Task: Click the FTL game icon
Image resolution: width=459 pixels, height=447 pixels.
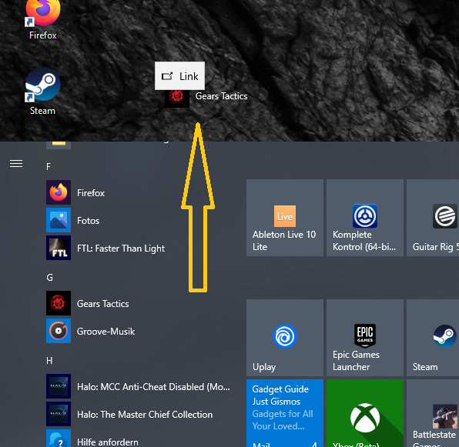Action: coord(59,248)
